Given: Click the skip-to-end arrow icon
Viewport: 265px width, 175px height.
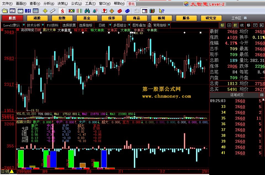Looking at the screenshot, I should pyautogui.click(x=262, y=25).
